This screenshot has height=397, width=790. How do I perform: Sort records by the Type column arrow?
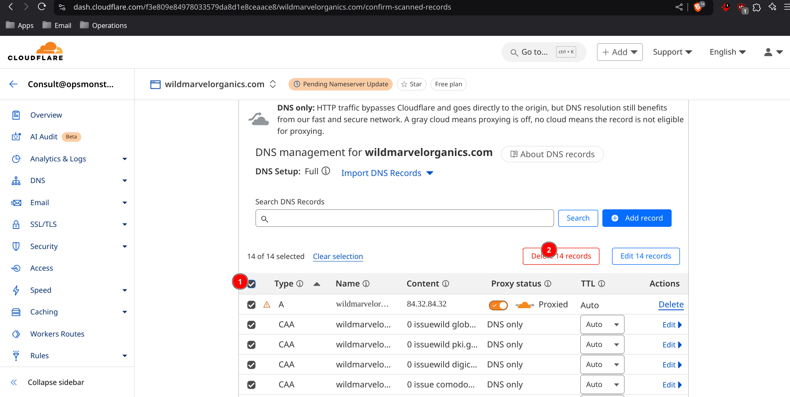click(317, 284)
